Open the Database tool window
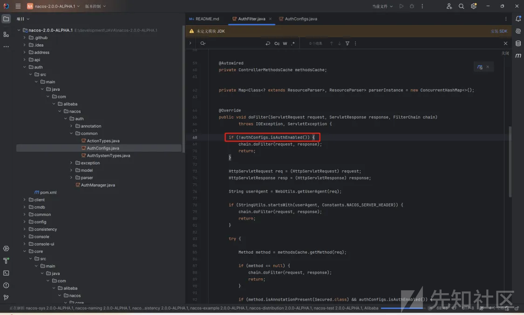This screenshot has width=524, height=315. pos(518,43)
